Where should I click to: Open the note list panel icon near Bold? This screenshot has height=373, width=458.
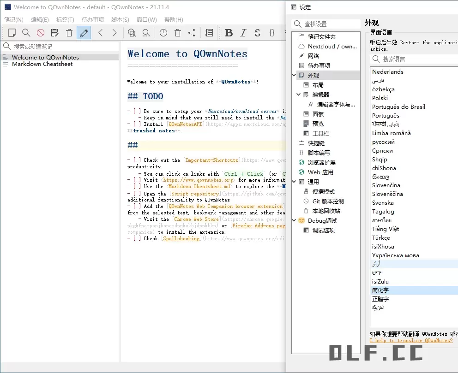209,33
